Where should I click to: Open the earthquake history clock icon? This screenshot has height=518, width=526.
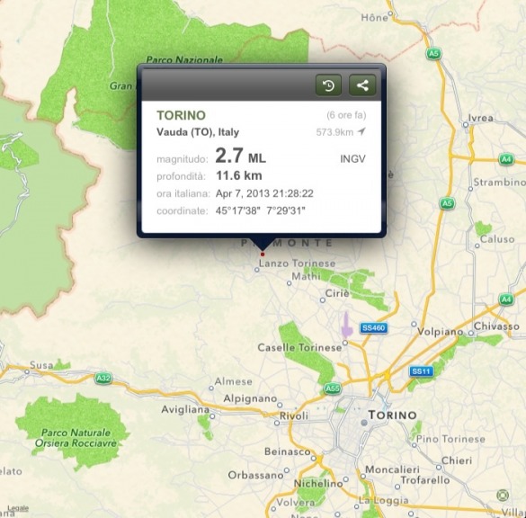pos(328,85)
